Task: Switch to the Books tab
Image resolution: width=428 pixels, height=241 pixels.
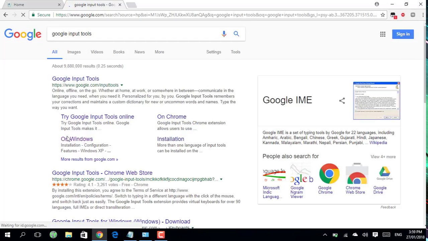Action: (119, 52)
